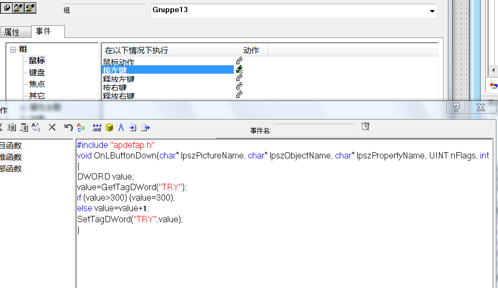Click the undo arrow icon
The width and height of the screenshot is (498, 288).
[68, 127]
